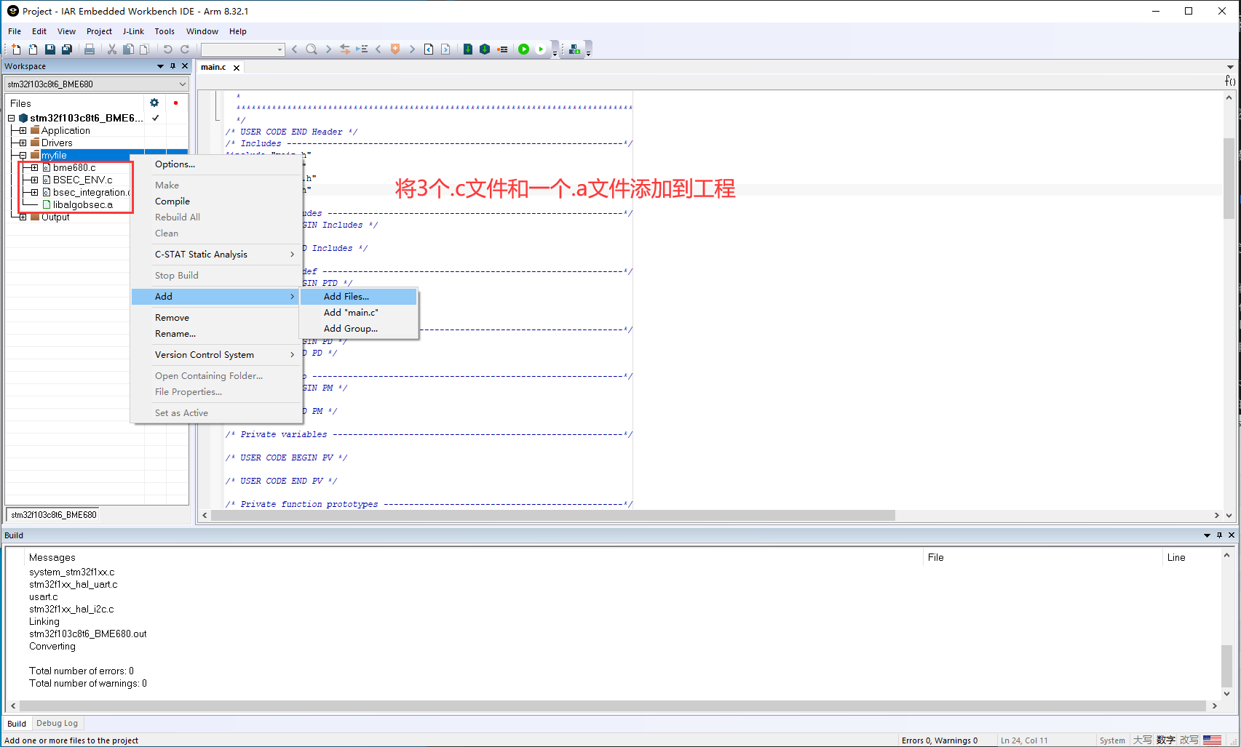Choose Add Files from the Add submenu
The image size is (1241, 747).
coord(346,296)
